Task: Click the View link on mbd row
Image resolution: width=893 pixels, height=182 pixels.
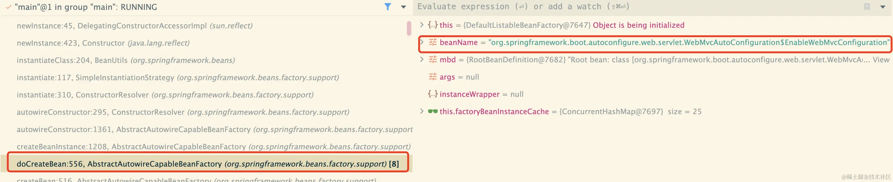Action: pyautogui.click(x=881, y=60)
